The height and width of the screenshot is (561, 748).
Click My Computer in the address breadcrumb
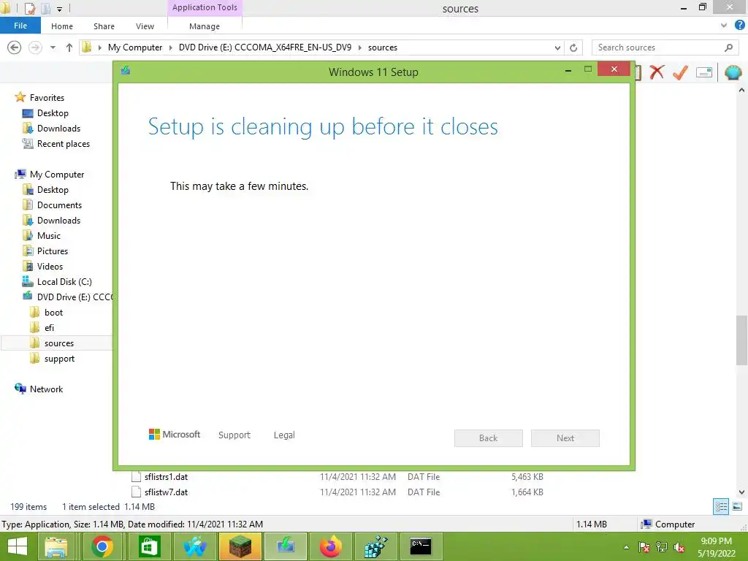coord(135,47)
